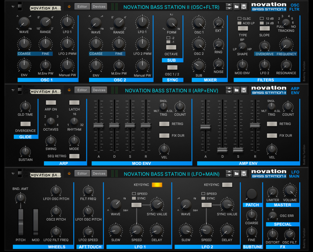313x252 pixels.
Task: Save LFO+MAIN patch with disk icon
Action: (244, 173)
